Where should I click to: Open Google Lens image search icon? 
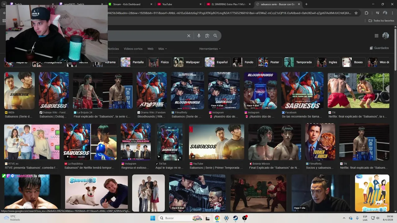coord(207,36)
